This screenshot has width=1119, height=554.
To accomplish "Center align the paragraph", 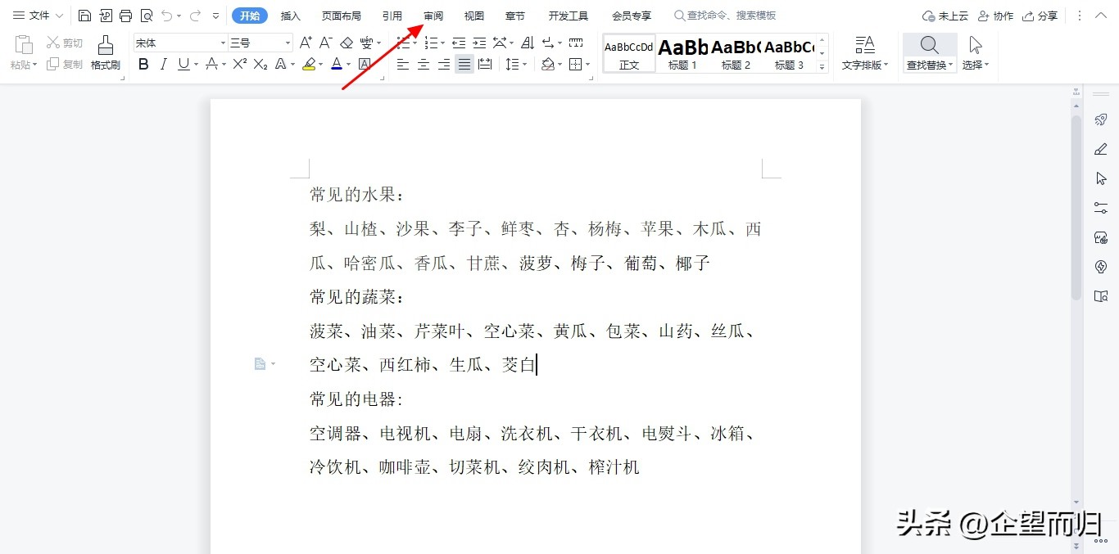I will coord(424,64).
